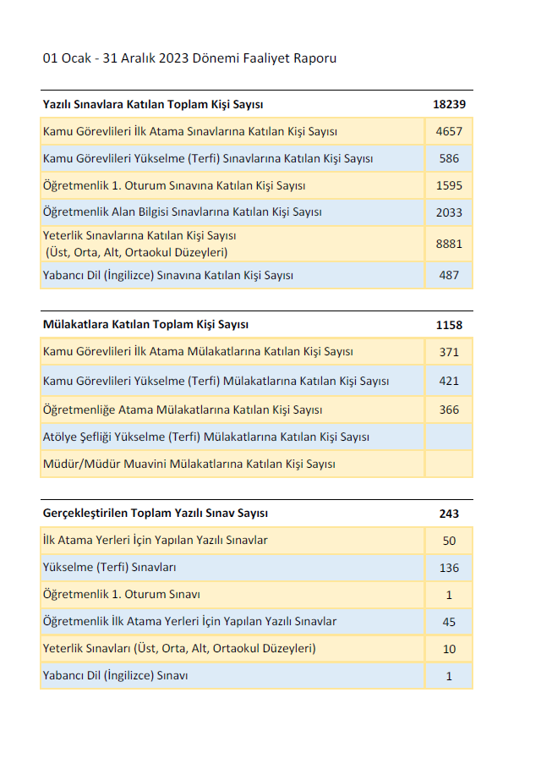541x775 pixels.
Task: Click the 'Yükselme (Terfi) Sınavları' value 136
Action: (x=449, y=568)
